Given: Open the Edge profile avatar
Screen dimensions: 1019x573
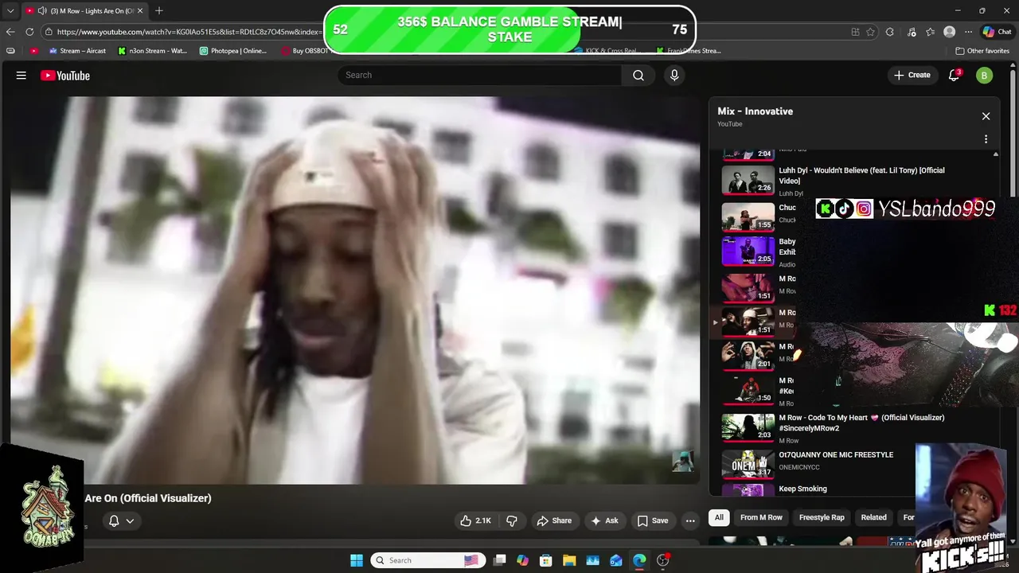Looking at the screenshot, I should tap(949, 32).
